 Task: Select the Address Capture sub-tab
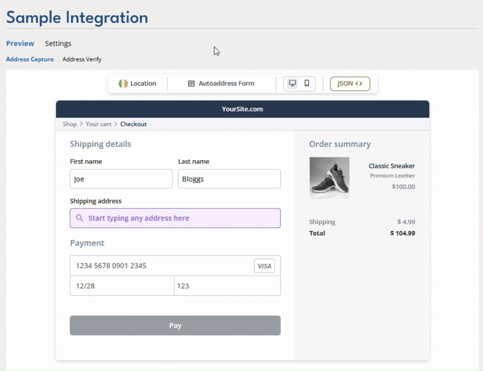point(30,59)
